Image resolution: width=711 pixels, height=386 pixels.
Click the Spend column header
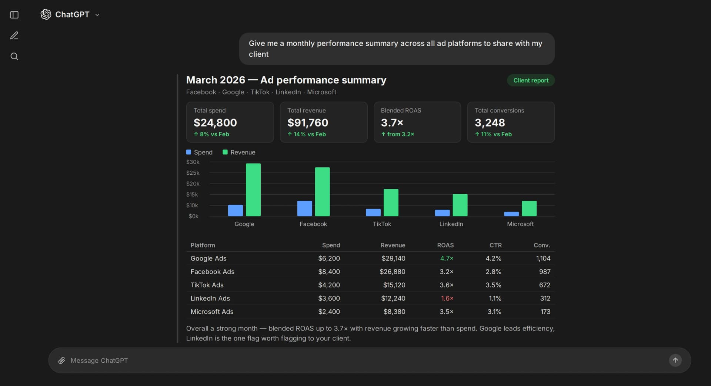[331, 245]
